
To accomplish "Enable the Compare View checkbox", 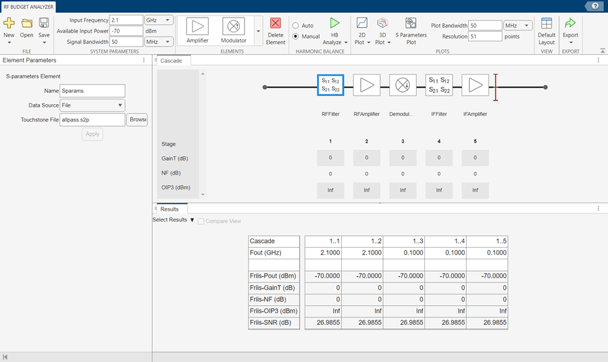I will [x=201, y=221].
